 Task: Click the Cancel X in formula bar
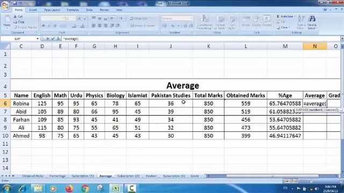click(x=48, y=39)
